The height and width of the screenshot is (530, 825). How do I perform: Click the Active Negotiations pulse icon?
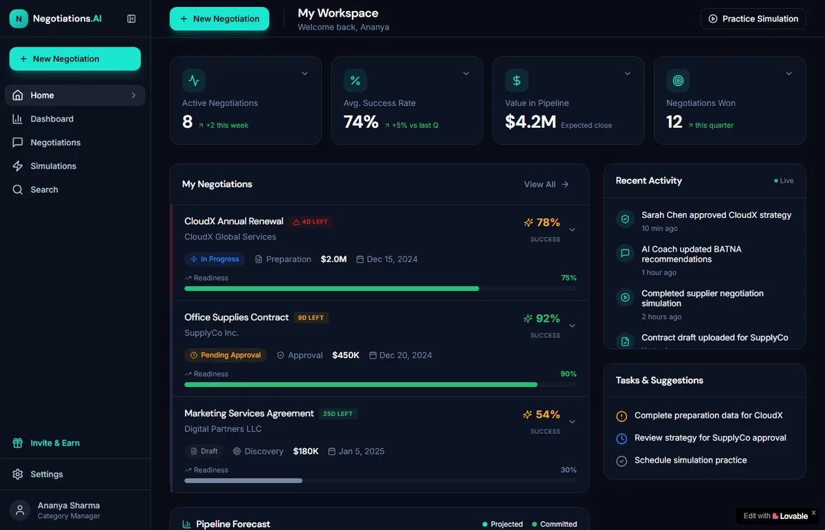[x=194, y=80]
